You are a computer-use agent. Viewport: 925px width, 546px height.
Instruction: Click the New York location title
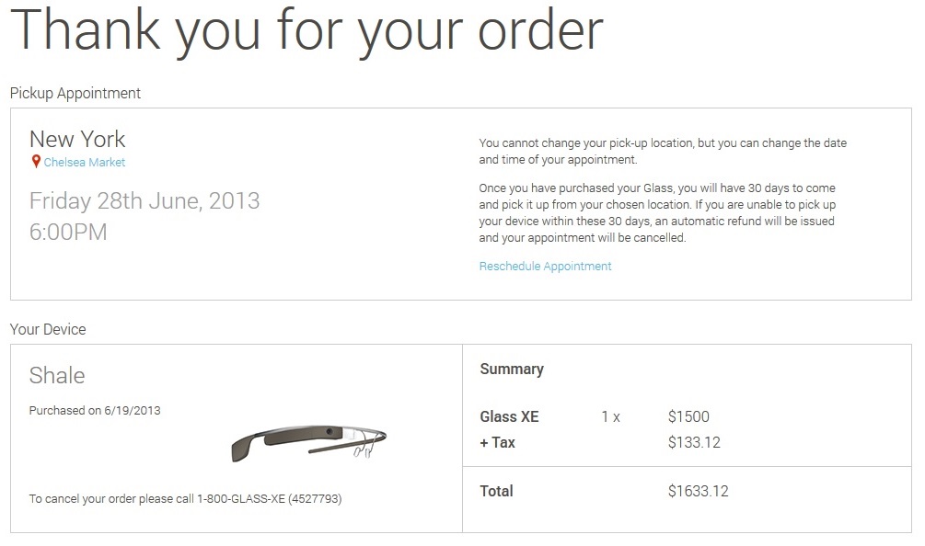(x=77, y=140)
